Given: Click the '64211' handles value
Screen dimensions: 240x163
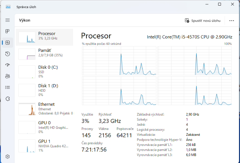Looking at the screenshot, I should [x=124, y=135].
